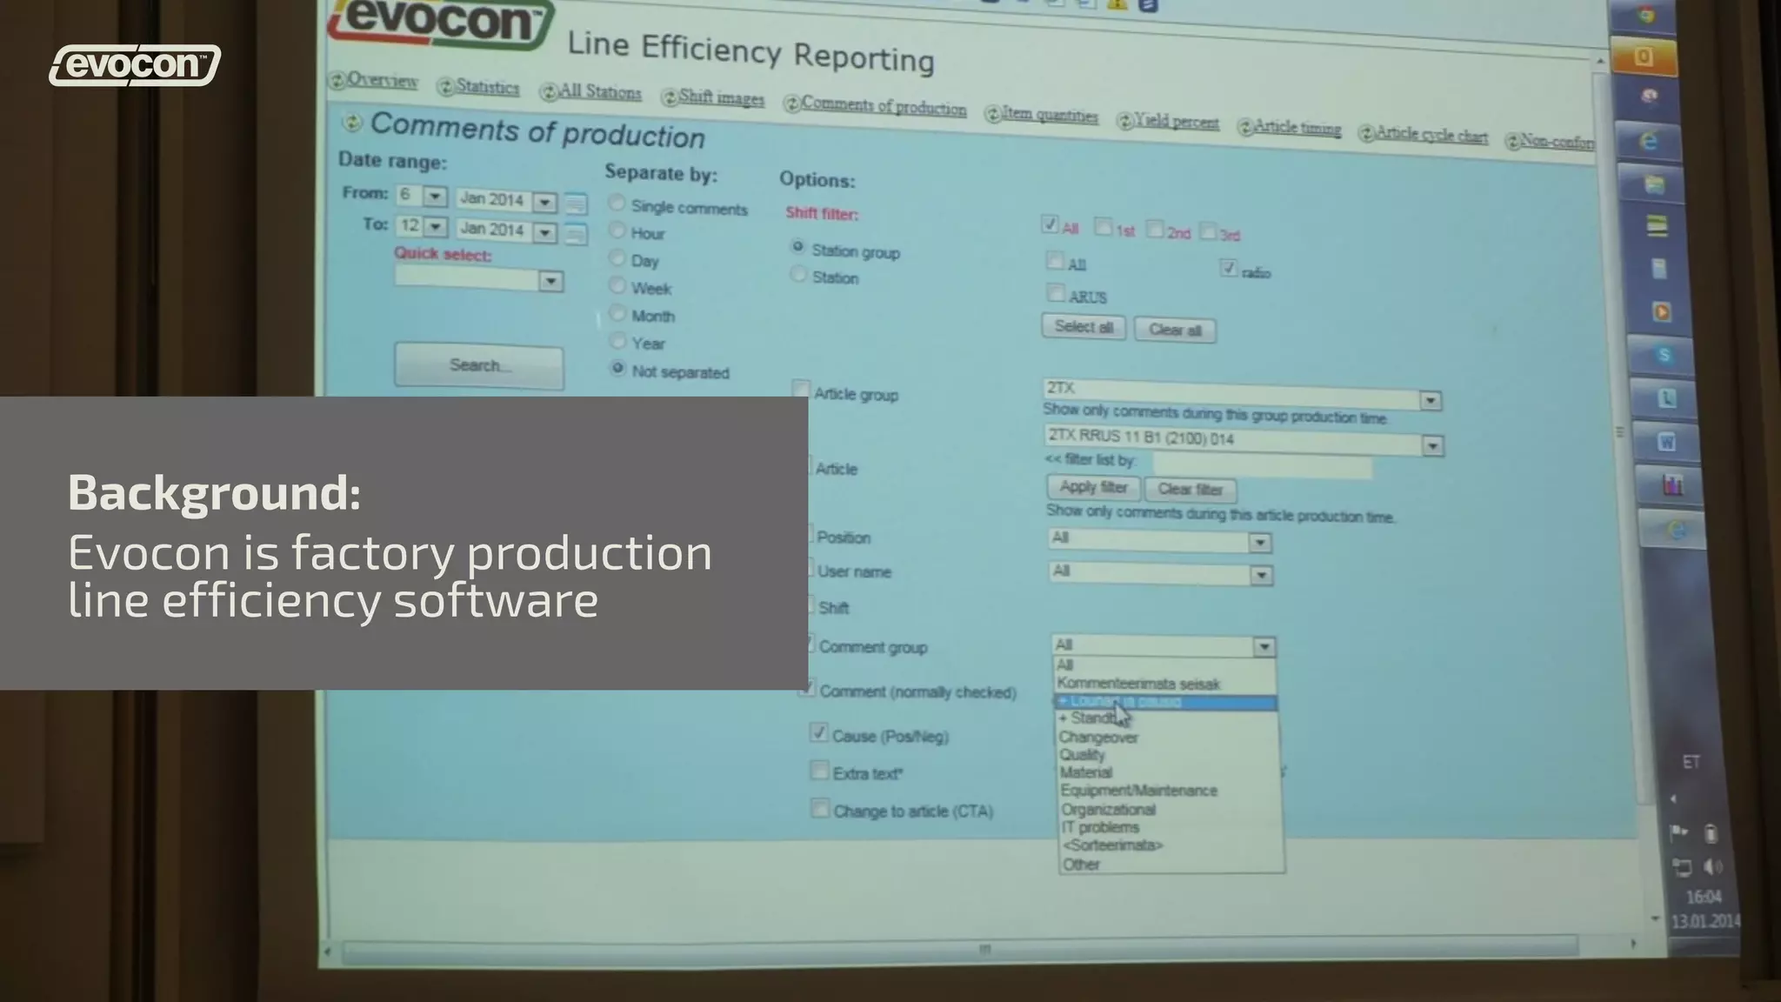Select the Station radio option
The height and width of the screenshot is (1002, 1781).
[798, 275]
